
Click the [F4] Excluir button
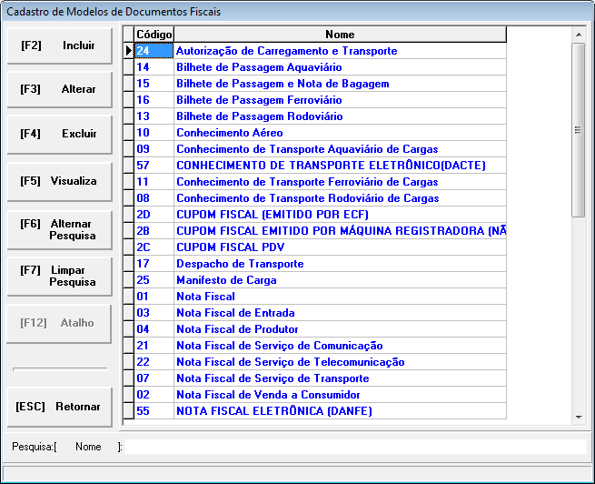pos(58,134)
